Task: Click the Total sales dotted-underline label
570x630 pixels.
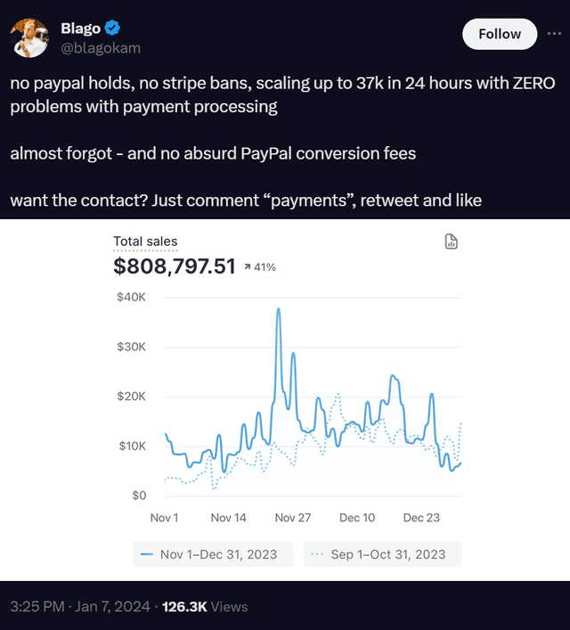Action: pos(145,241)
